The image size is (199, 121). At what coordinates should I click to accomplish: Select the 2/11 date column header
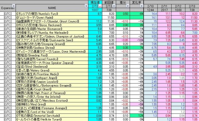(164, 6)
